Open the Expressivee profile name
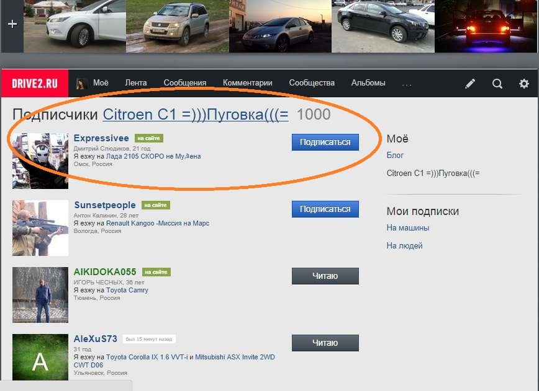Screen dimensions: 539x391 tap(101, 138)
